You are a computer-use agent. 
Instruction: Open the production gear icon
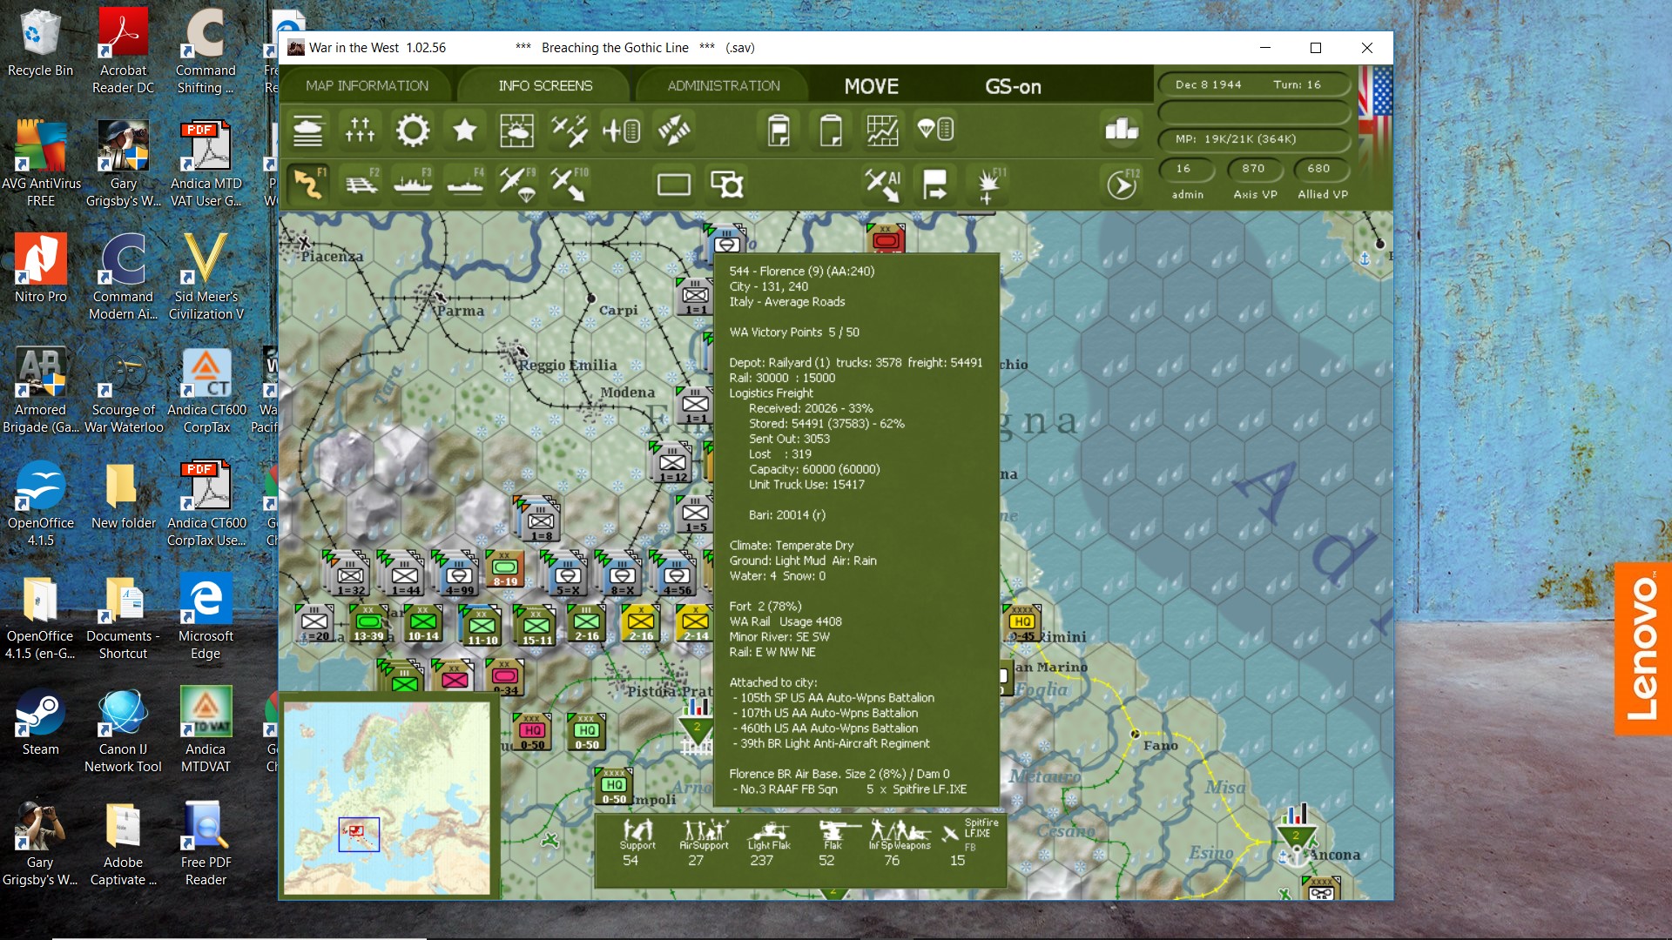413,131
